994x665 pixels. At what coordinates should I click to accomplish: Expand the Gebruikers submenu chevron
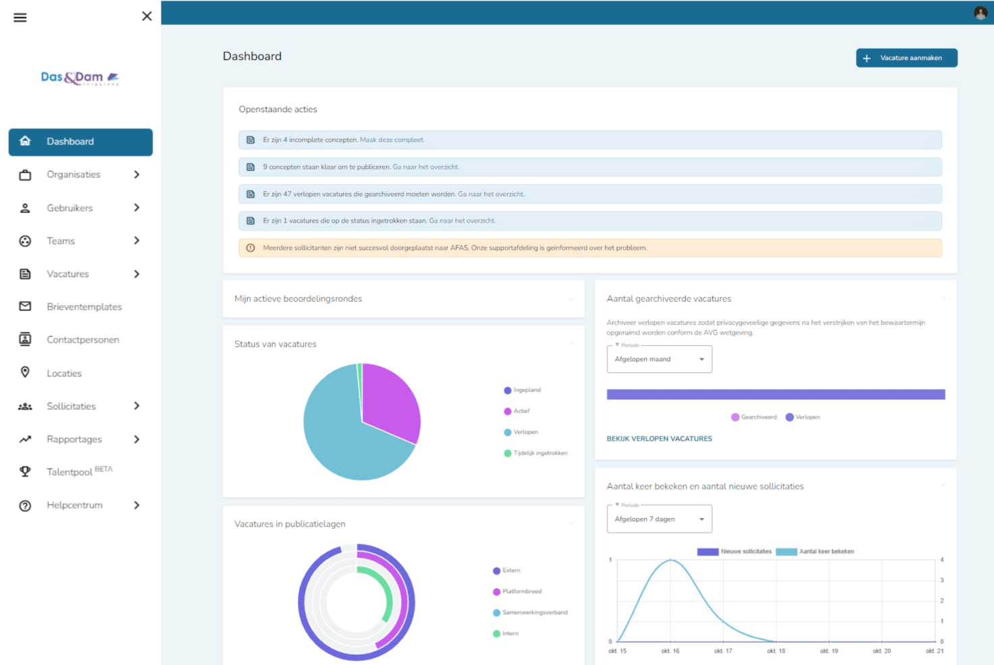136,208
